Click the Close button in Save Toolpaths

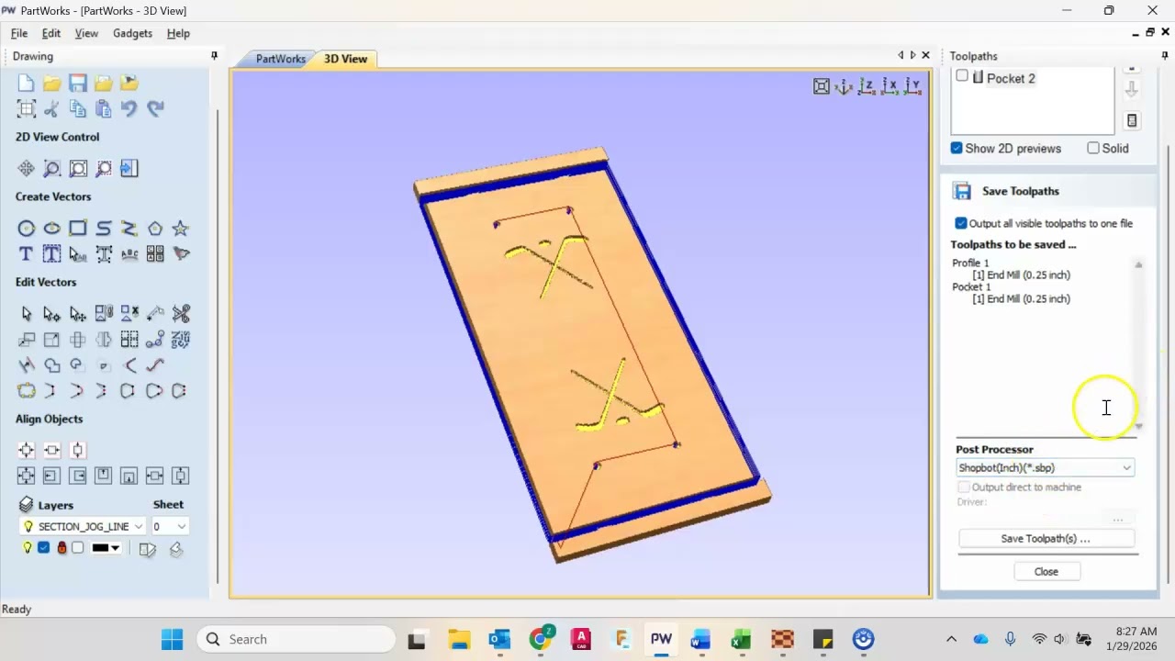(x=1046, y=572)
